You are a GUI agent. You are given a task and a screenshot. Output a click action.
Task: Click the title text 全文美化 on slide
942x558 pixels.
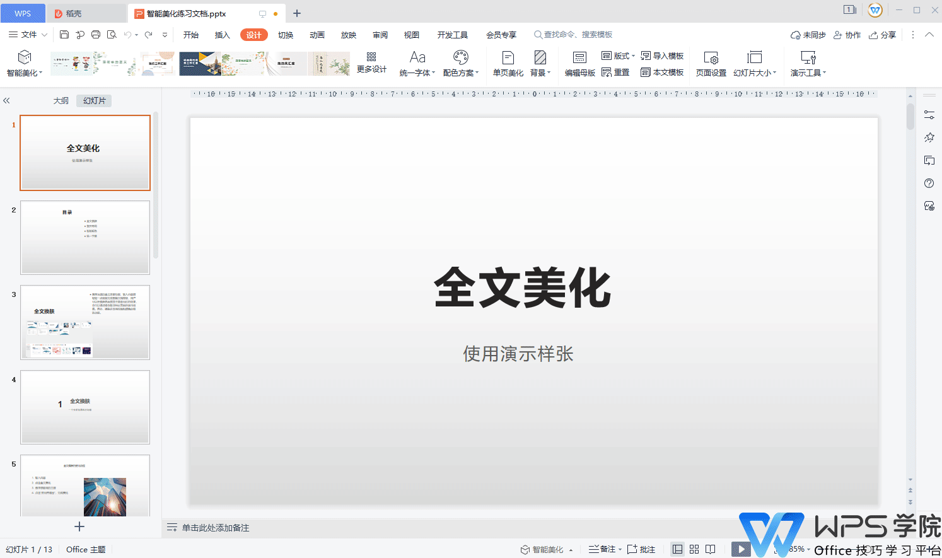click(x=523, y=288)
